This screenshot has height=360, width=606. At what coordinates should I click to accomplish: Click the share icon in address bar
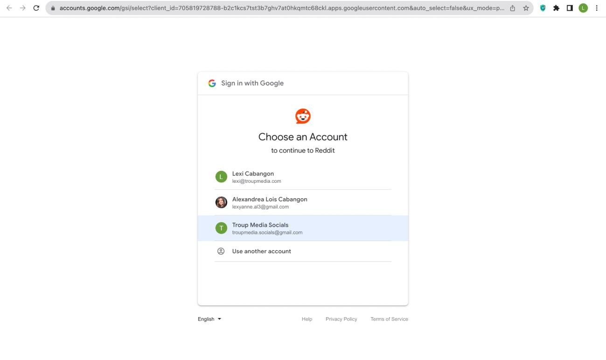513,8
